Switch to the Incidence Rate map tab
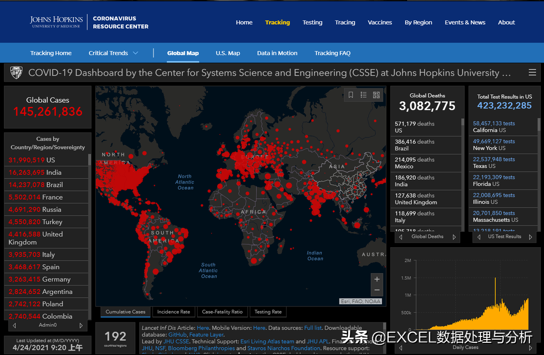This screenshot has height=355, width=544. [x=174, y=312]
